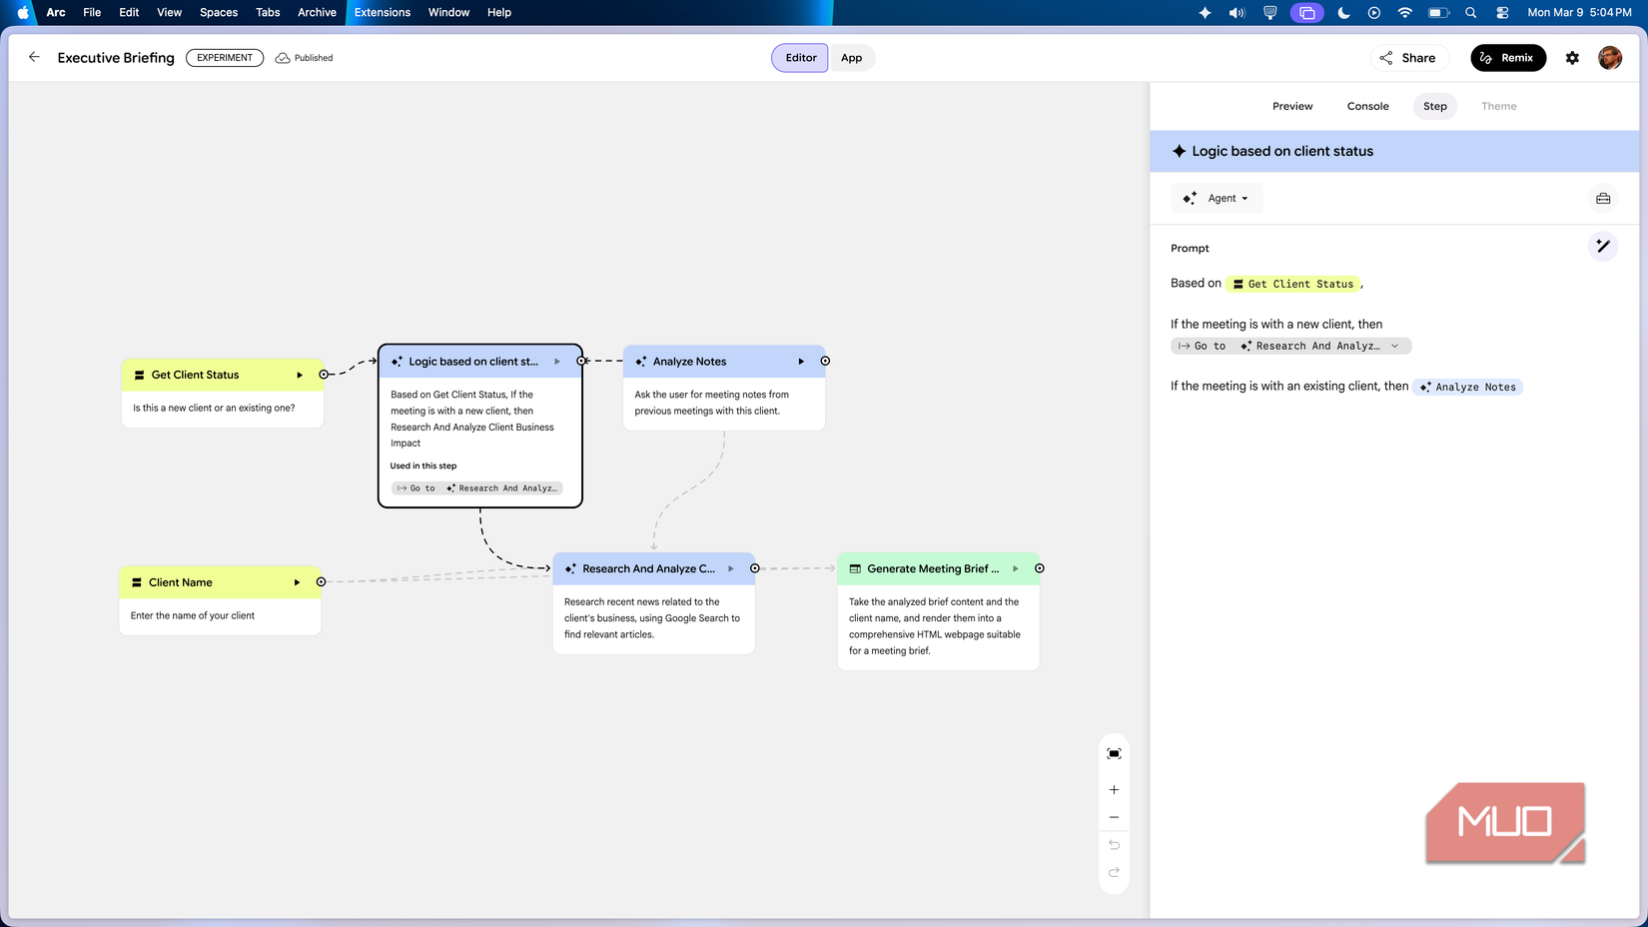The width and height of the screenshot is (1648, 927).
Task: Click the Share button
Action: (x=1409, y=57)
